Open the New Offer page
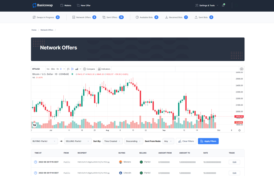The image size is (274, 176). 84,5
